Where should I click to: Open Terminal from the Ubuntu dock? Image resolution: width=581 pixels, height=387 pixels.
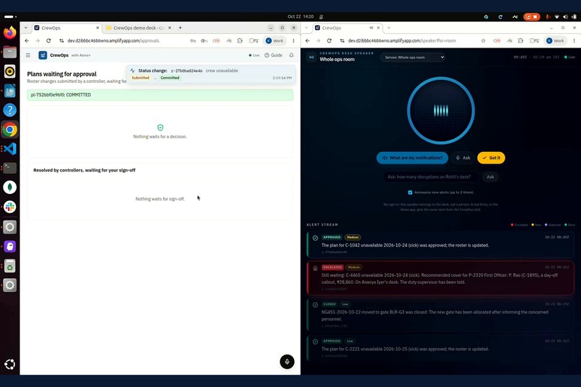10,168
